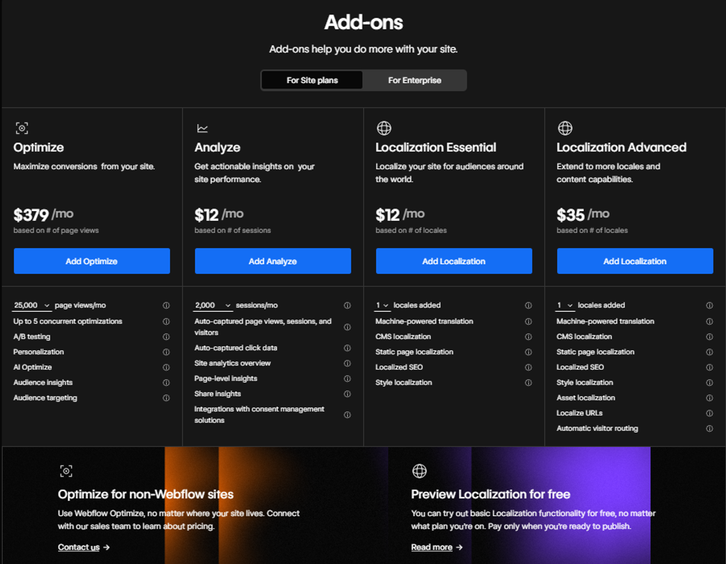Click info icon for Advanced CMS localization
The height and width of the screenshot is (564, 726).
[x=709, y=337]
